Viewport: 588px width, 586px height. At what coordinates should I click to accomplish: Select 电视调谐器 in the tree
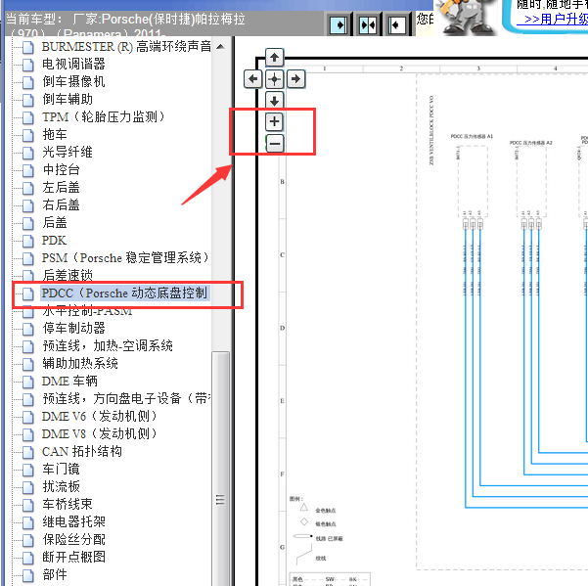tap(73, 64)
